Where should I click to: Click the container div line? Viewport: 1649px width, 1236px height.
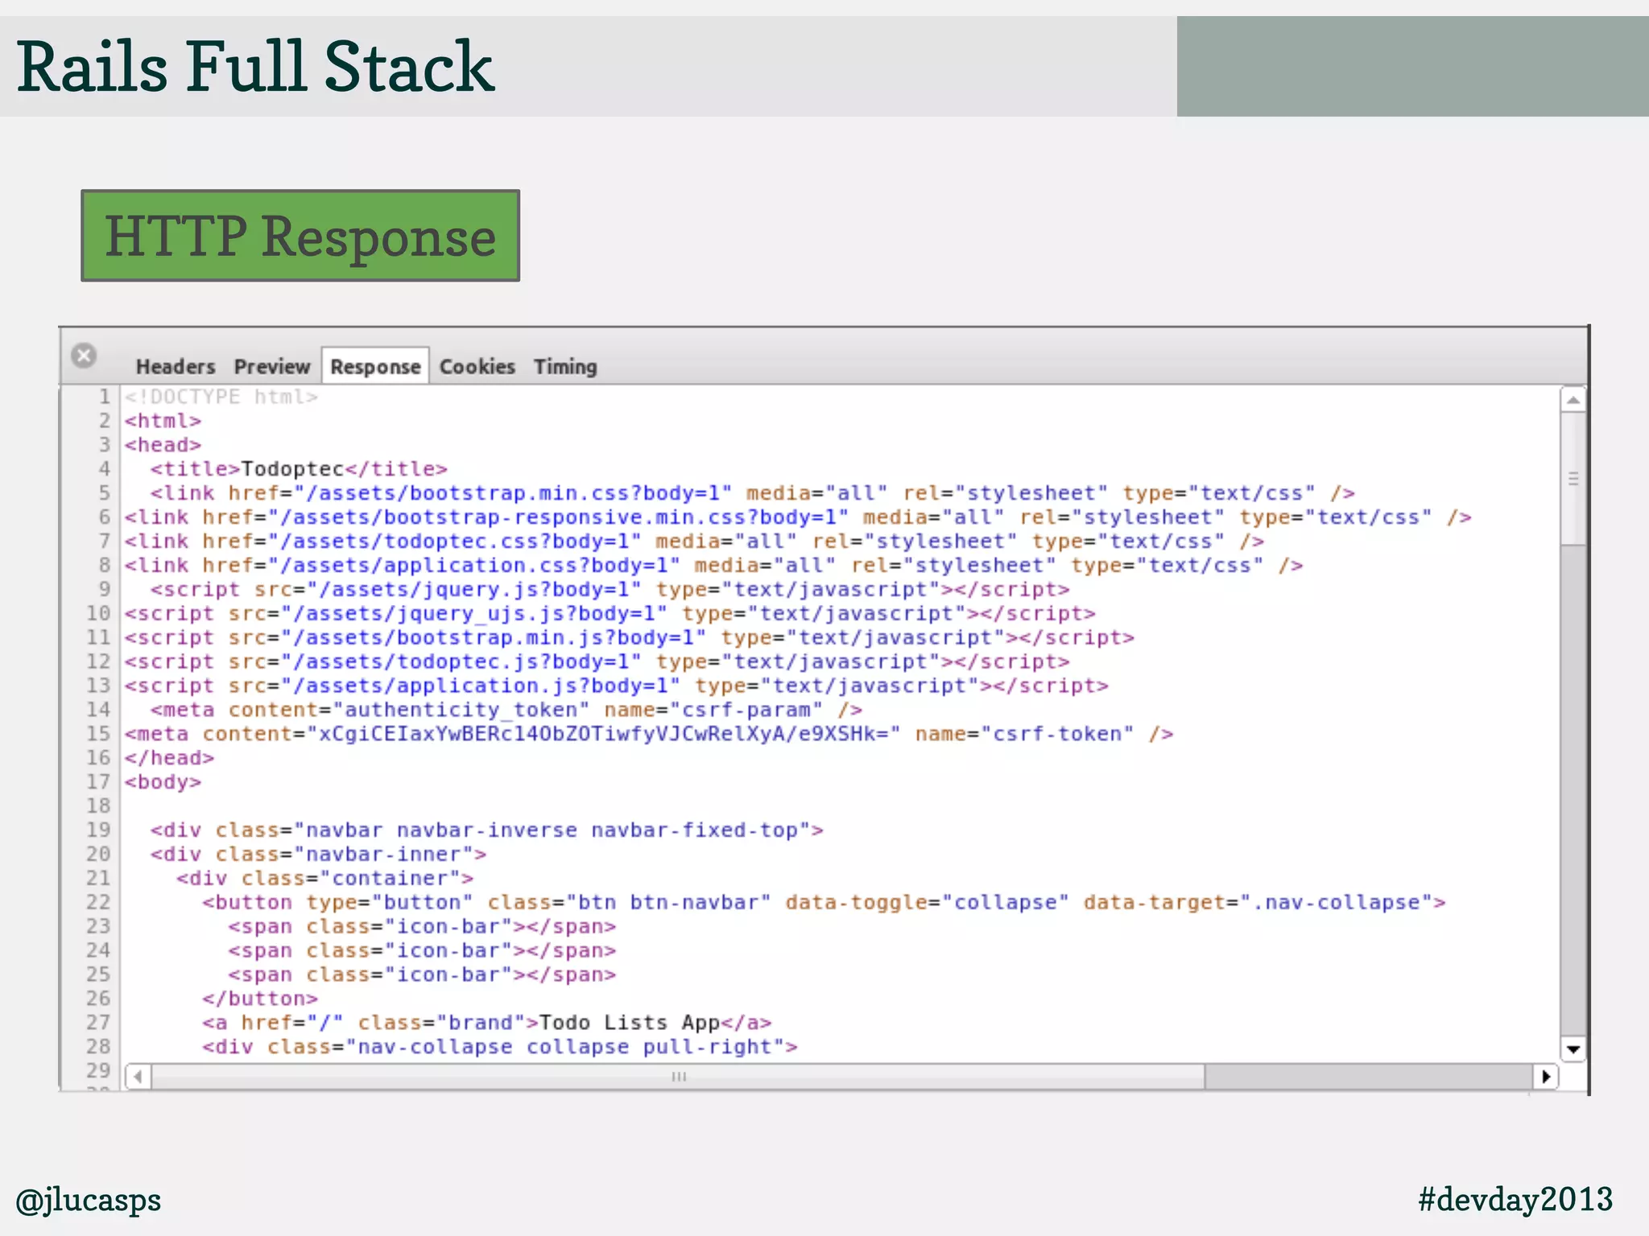click(x=324, y=879)
